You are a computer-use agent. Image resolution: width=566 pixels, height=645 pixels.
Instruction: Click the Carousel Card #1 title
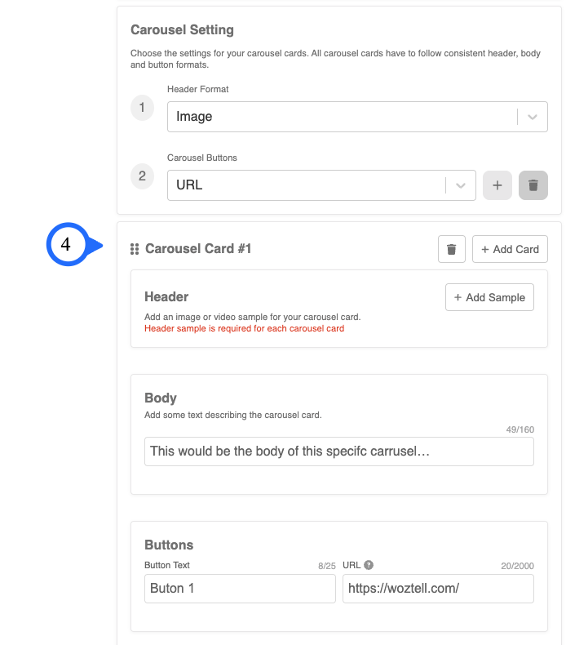198,249
